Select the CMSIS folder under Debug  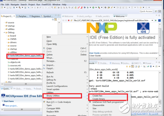coord(12,39)
